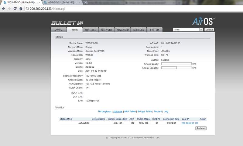
Task: Click the version value v5.3.2
Action: [88, 63]
